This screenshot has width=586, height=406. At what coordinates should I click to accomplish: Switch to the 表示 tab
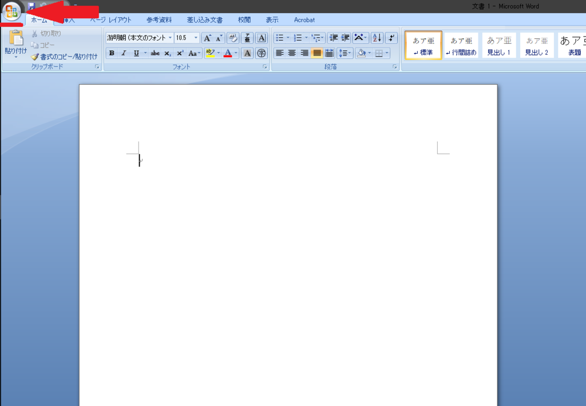tap(272, 20)
